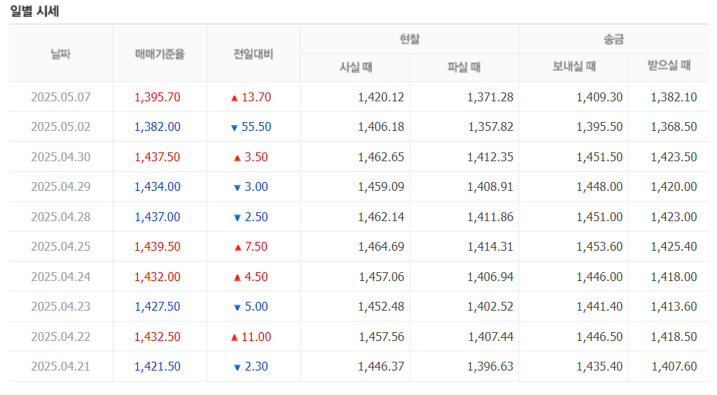Click remittance send rate 1,435.40

click(x=599, y=366)
